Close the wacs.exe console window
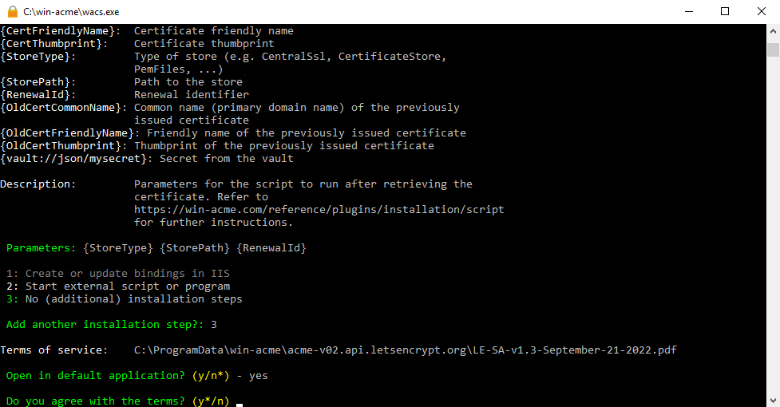Screen dimensions: 780x407 762,11
